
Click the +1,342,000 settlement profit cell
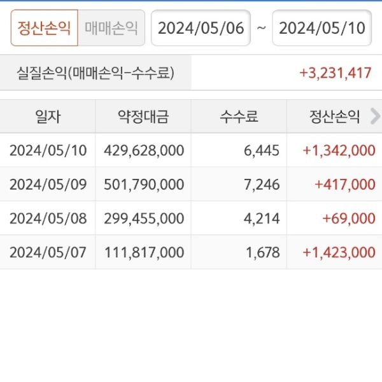(x=339, y=150)
